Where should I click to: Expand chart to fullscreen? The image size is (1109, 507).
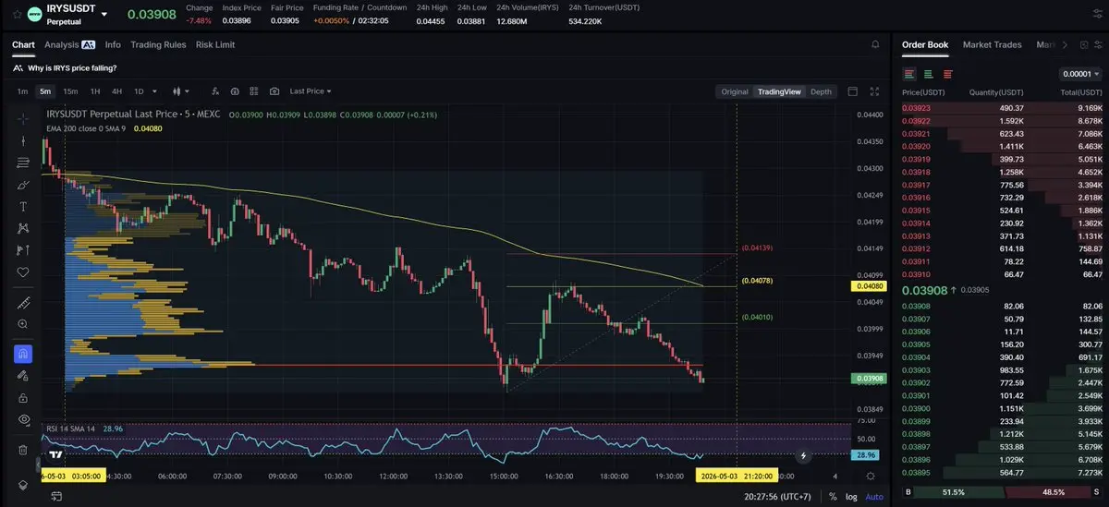875,91
